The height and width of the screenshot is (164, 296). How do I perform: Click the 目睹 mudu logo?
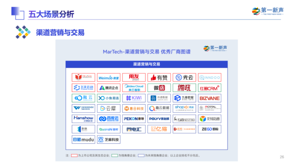coord(83,139)
